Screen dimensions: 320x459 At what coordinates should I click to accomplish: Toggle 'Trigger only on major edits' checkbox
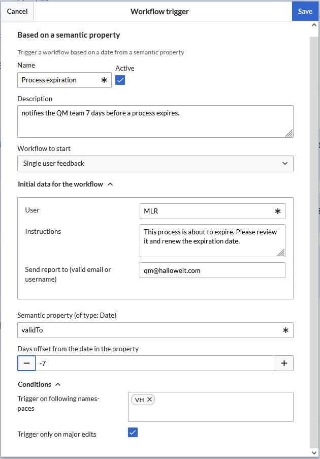[133, 433]
